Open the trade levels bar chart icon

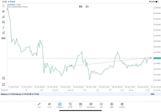click(3, 17)
